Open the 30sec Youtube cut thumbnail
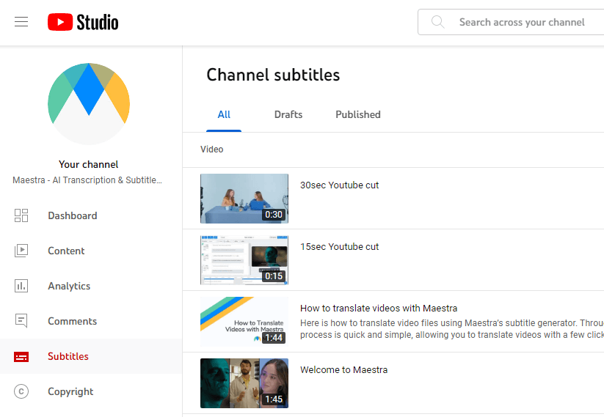 click(x=244, y=199)
